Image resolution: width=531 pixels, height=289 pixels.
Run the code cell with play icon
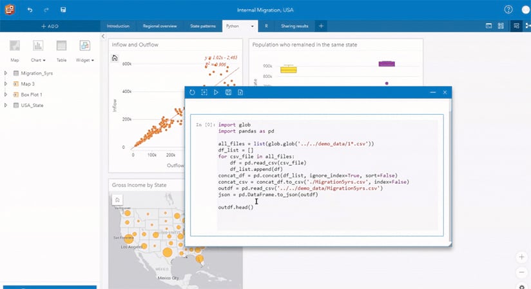click(x=216, y=92)
